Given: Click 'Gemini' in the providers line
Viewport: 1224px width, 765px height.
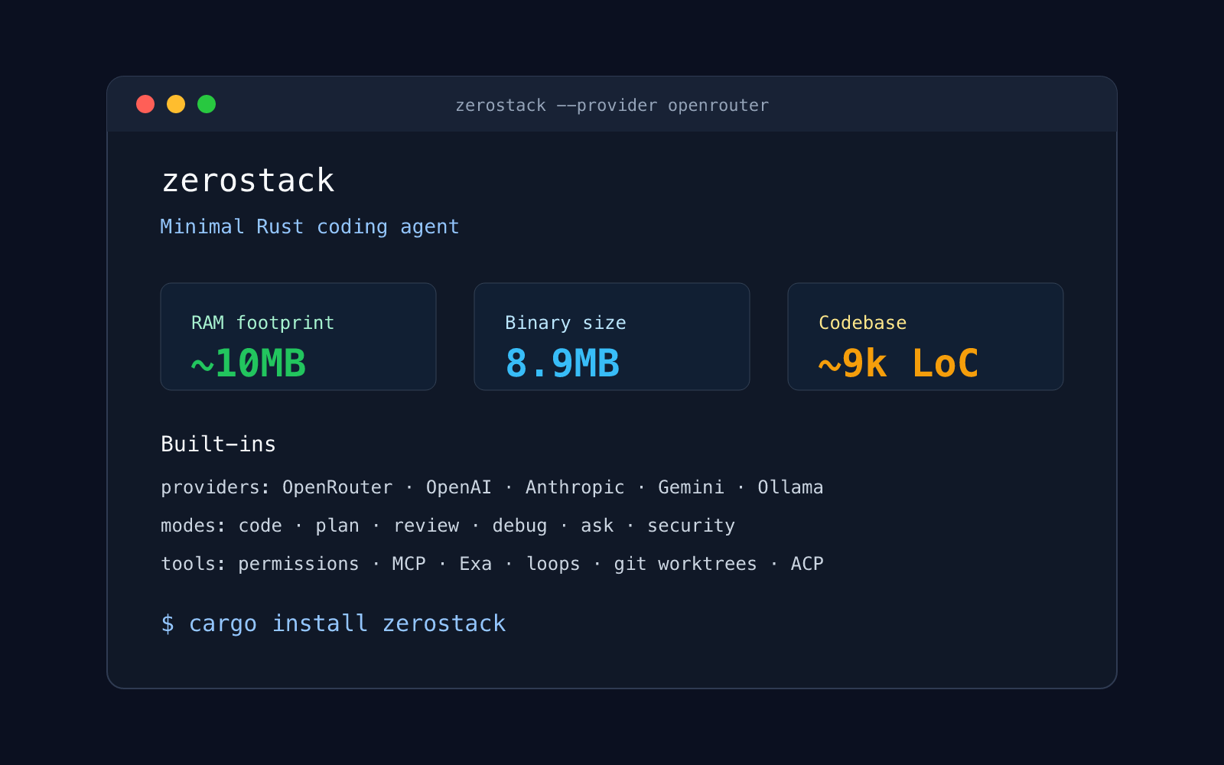Looking at the screenshot, I should coord(691,488).
